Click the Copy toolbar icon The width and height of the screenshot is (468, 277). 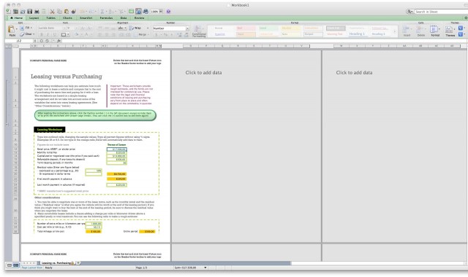tap(59, 12)
